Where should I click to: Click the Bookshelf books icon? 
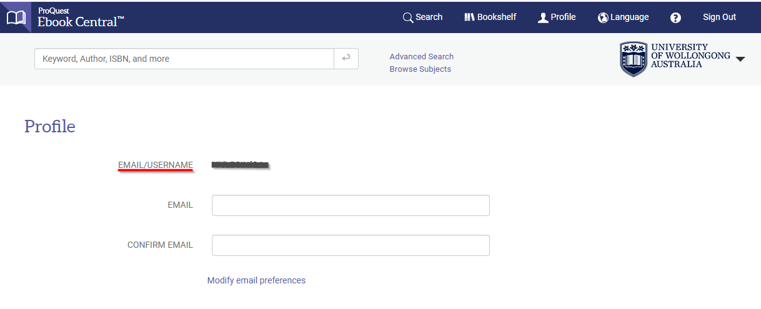click(470, 17)
